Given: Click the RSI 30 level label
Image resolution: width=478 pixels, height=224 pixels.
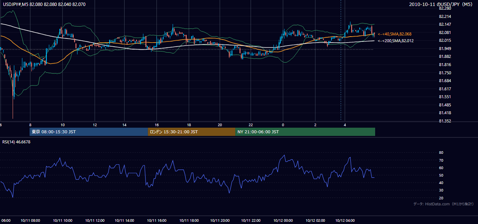Looking at the screenshot, I should click(x=441, y=190).
